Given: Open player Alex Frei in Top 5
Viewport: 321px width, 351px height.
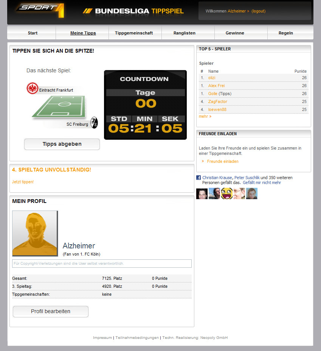Looking at the screenshot, I should tap(216, 86).
